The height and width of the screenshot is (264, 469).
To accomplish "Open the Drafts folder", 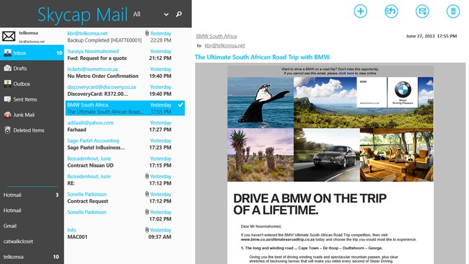I will click(20, 68).
